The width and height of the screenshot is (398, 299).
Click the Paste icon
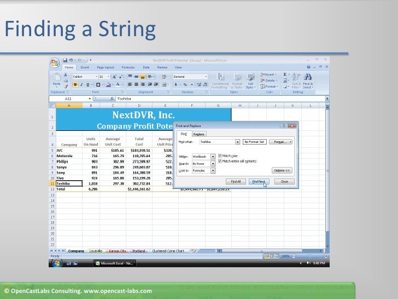point(57,77)
